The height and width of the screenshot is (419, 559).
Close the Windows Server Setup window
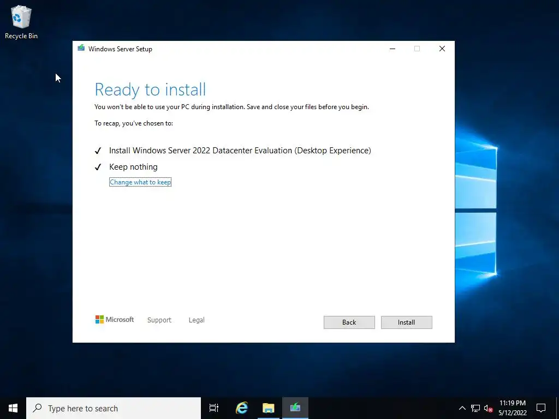pos(442,49)
